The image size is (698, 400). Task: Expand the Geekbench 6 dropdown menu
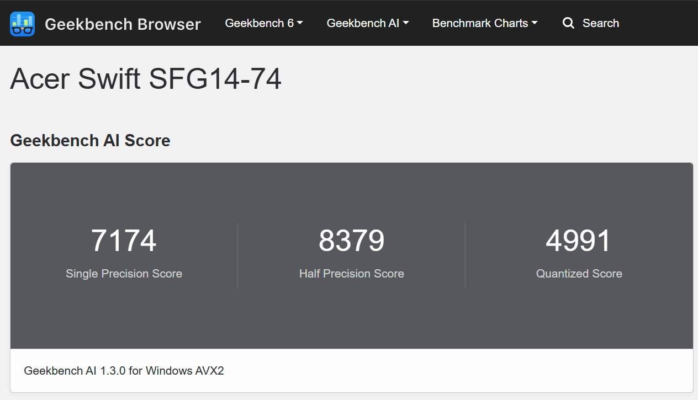tap(264, 23)
